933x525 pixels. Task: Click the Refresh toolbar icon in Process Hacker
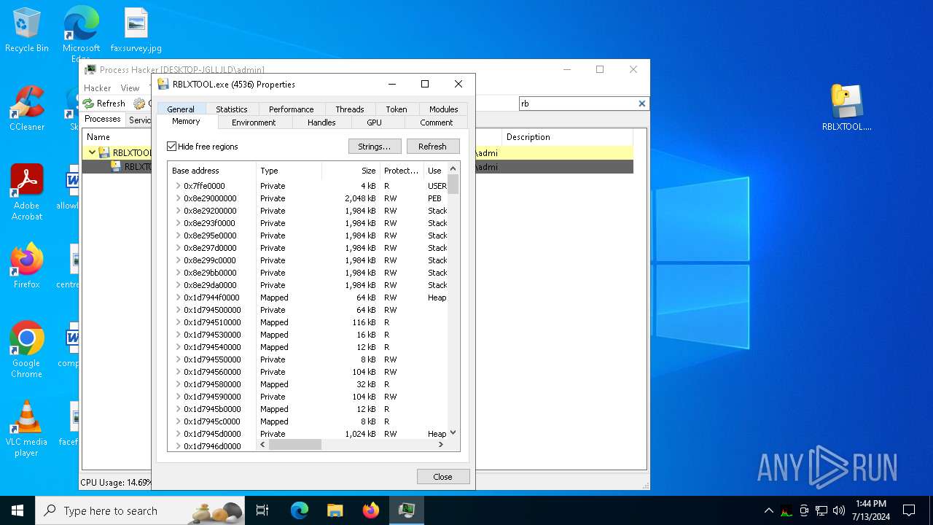(x=104, y=104)
